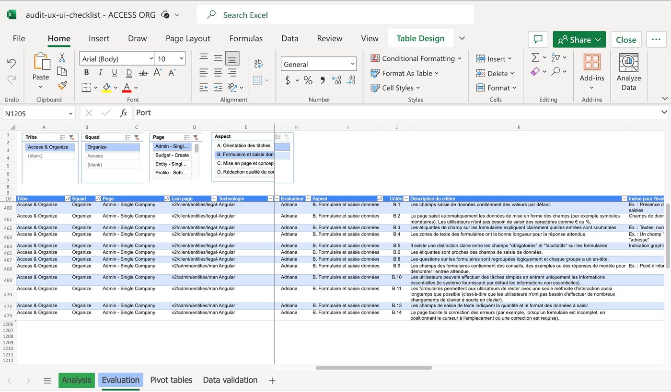The image size is (671, 392).
Task: Toggle Bold formatting
Action: 86,73
